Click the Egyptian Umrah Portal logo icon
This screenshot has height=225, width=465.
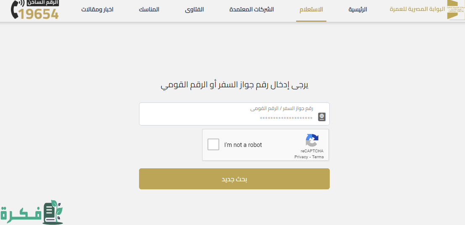(x=456, y=10)
